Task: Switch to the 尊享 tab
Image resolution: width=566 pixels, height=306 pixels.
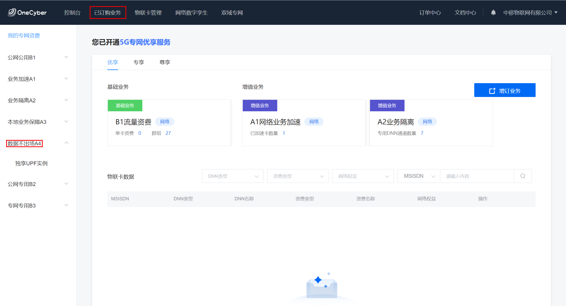Action: 165,62
